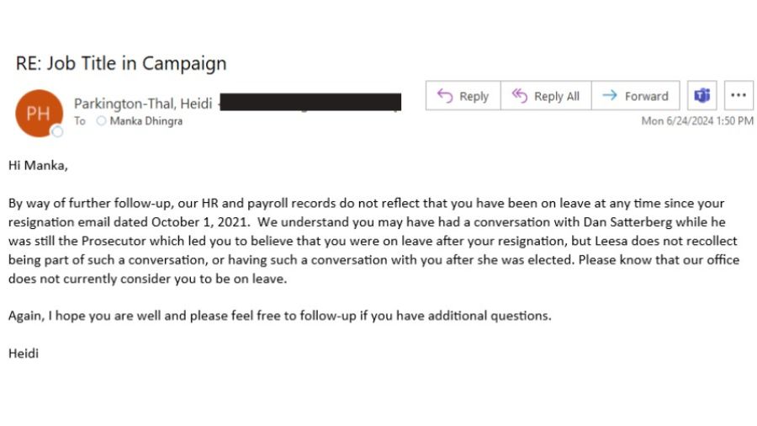Click the Reply arrow icon
This screenshot has width=757, height=426.
point(446,96)
